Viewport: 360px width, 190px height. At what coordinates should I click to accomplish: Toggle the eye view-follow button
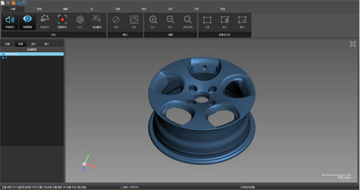click(x=28, y=19)
